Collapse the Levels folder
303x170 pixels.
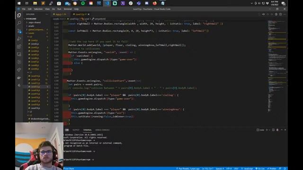point(37,33)
